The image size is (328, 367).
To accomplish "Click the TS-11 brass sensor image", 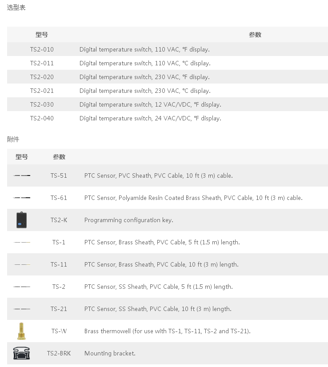I will point(22,264).
